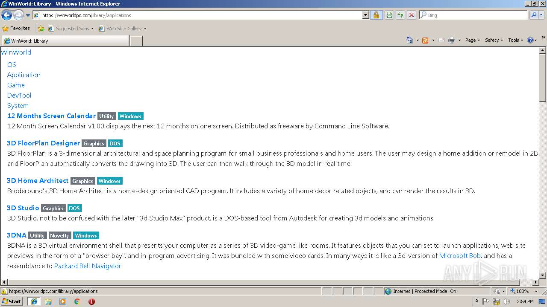Open Windows Media Player in taskbar
Image resolution: width=547 pixels, height=307 pixels.
click(63, 301)
